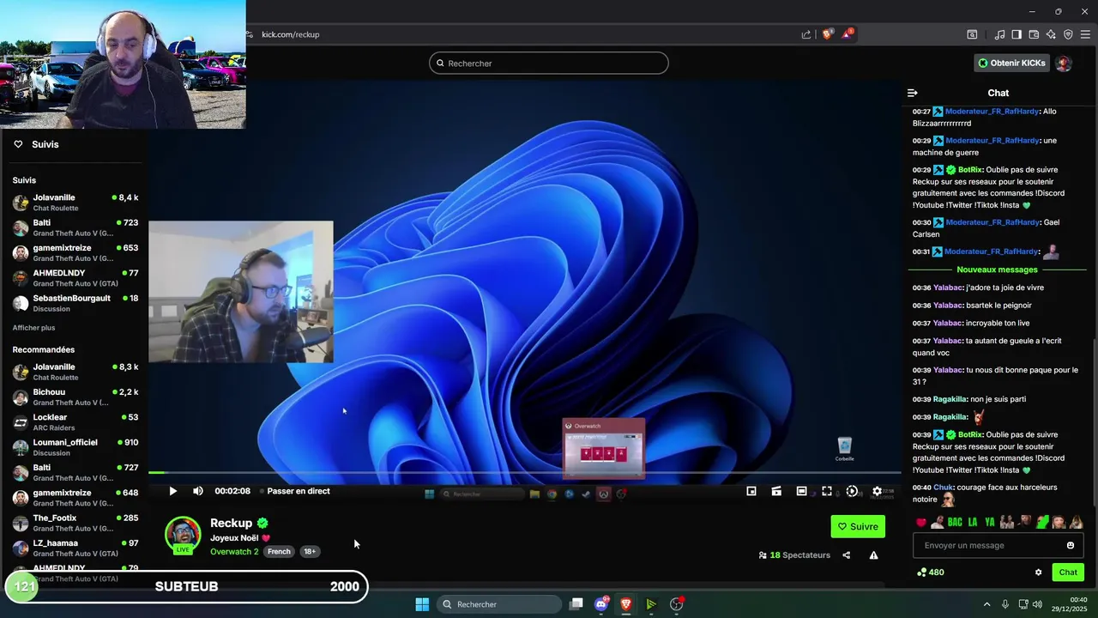Show hidden system tray icons
Viewport: 1098px width, 618px height.
coord(986,604)
